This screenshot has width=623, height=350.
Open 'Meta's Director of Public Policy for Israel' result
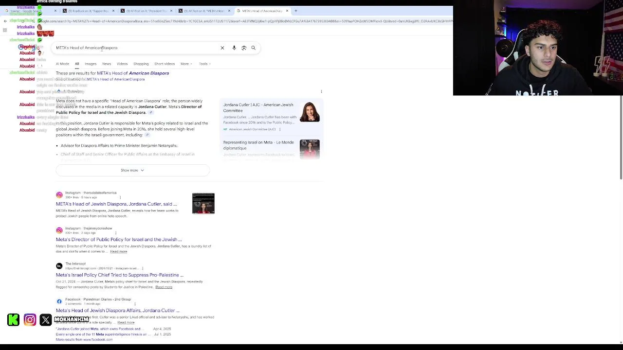click(119, 240)
